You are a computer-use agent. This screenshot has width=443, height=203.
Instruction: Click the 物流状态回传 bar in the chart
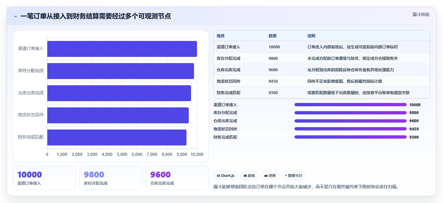pos(118,115)
